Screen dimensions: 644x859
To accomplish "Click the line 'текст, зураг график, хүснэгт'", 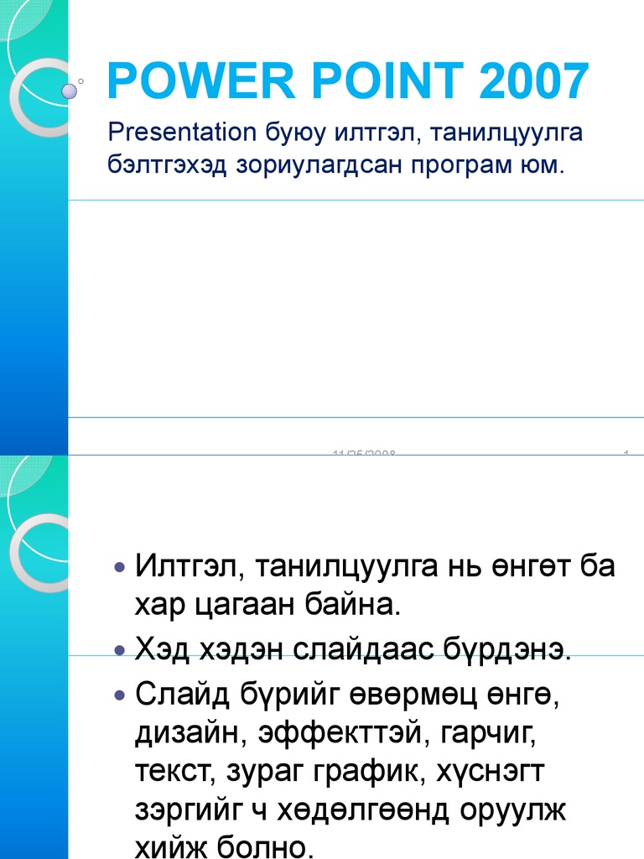I will pos(340,771).
